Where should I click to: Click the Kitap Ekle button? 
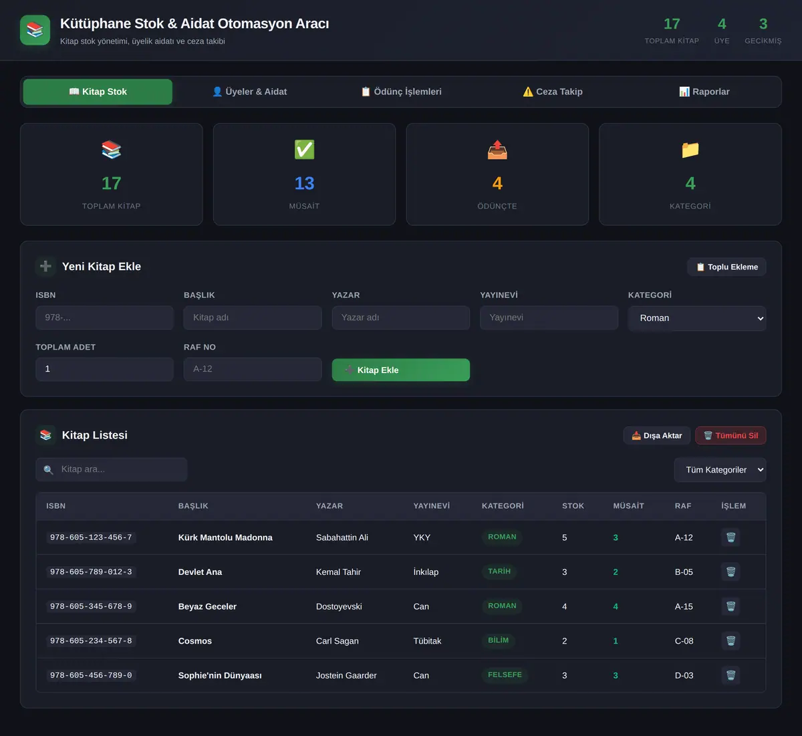pos(401,370)
